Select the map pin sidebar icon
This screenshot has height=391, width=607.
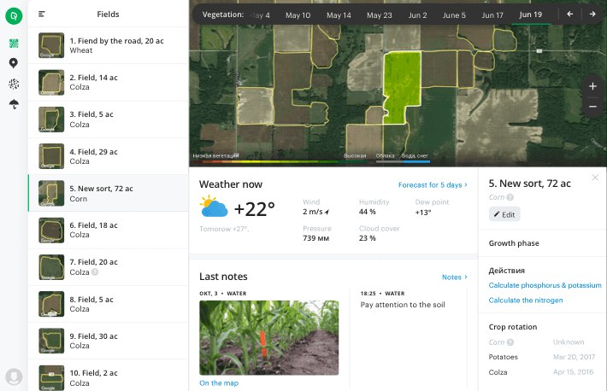point(13,63)
